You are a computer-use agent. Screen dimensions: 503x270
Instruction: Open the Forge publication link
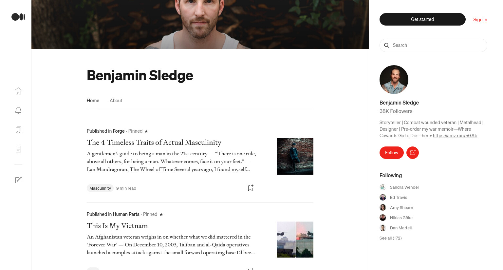click(x=119, y=131)
